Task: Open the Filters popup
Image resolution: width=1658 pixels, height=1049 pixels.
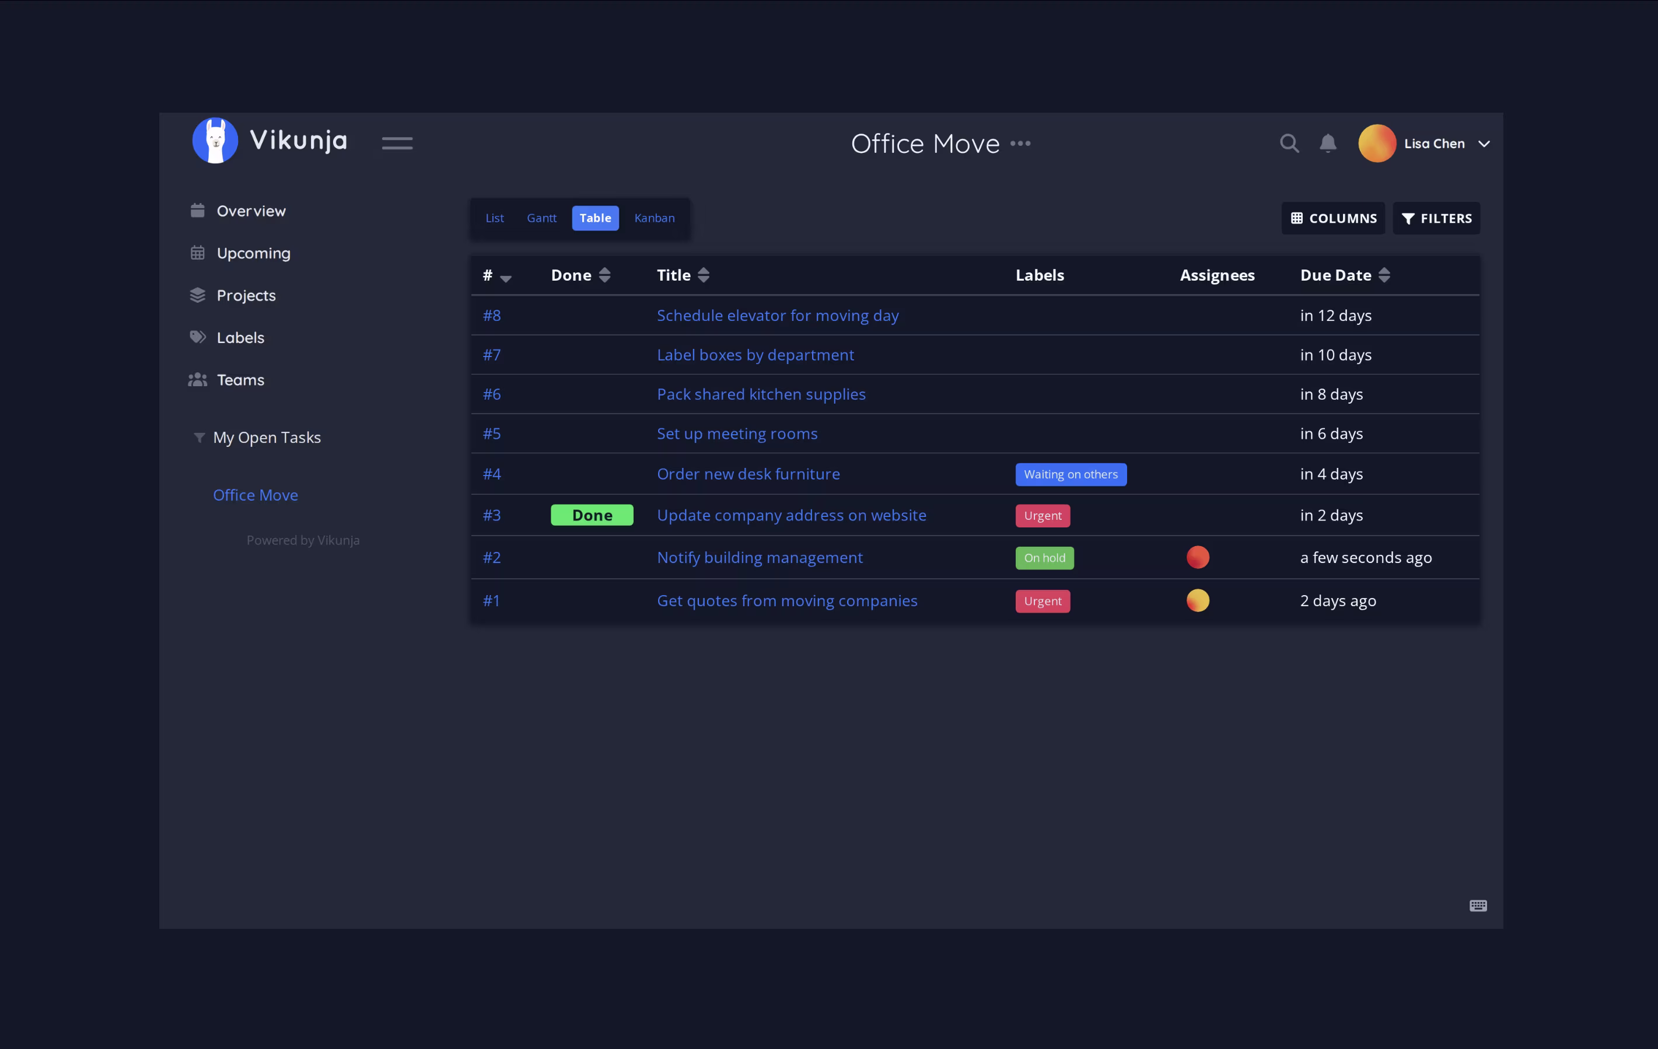Action: [1436, 218]
